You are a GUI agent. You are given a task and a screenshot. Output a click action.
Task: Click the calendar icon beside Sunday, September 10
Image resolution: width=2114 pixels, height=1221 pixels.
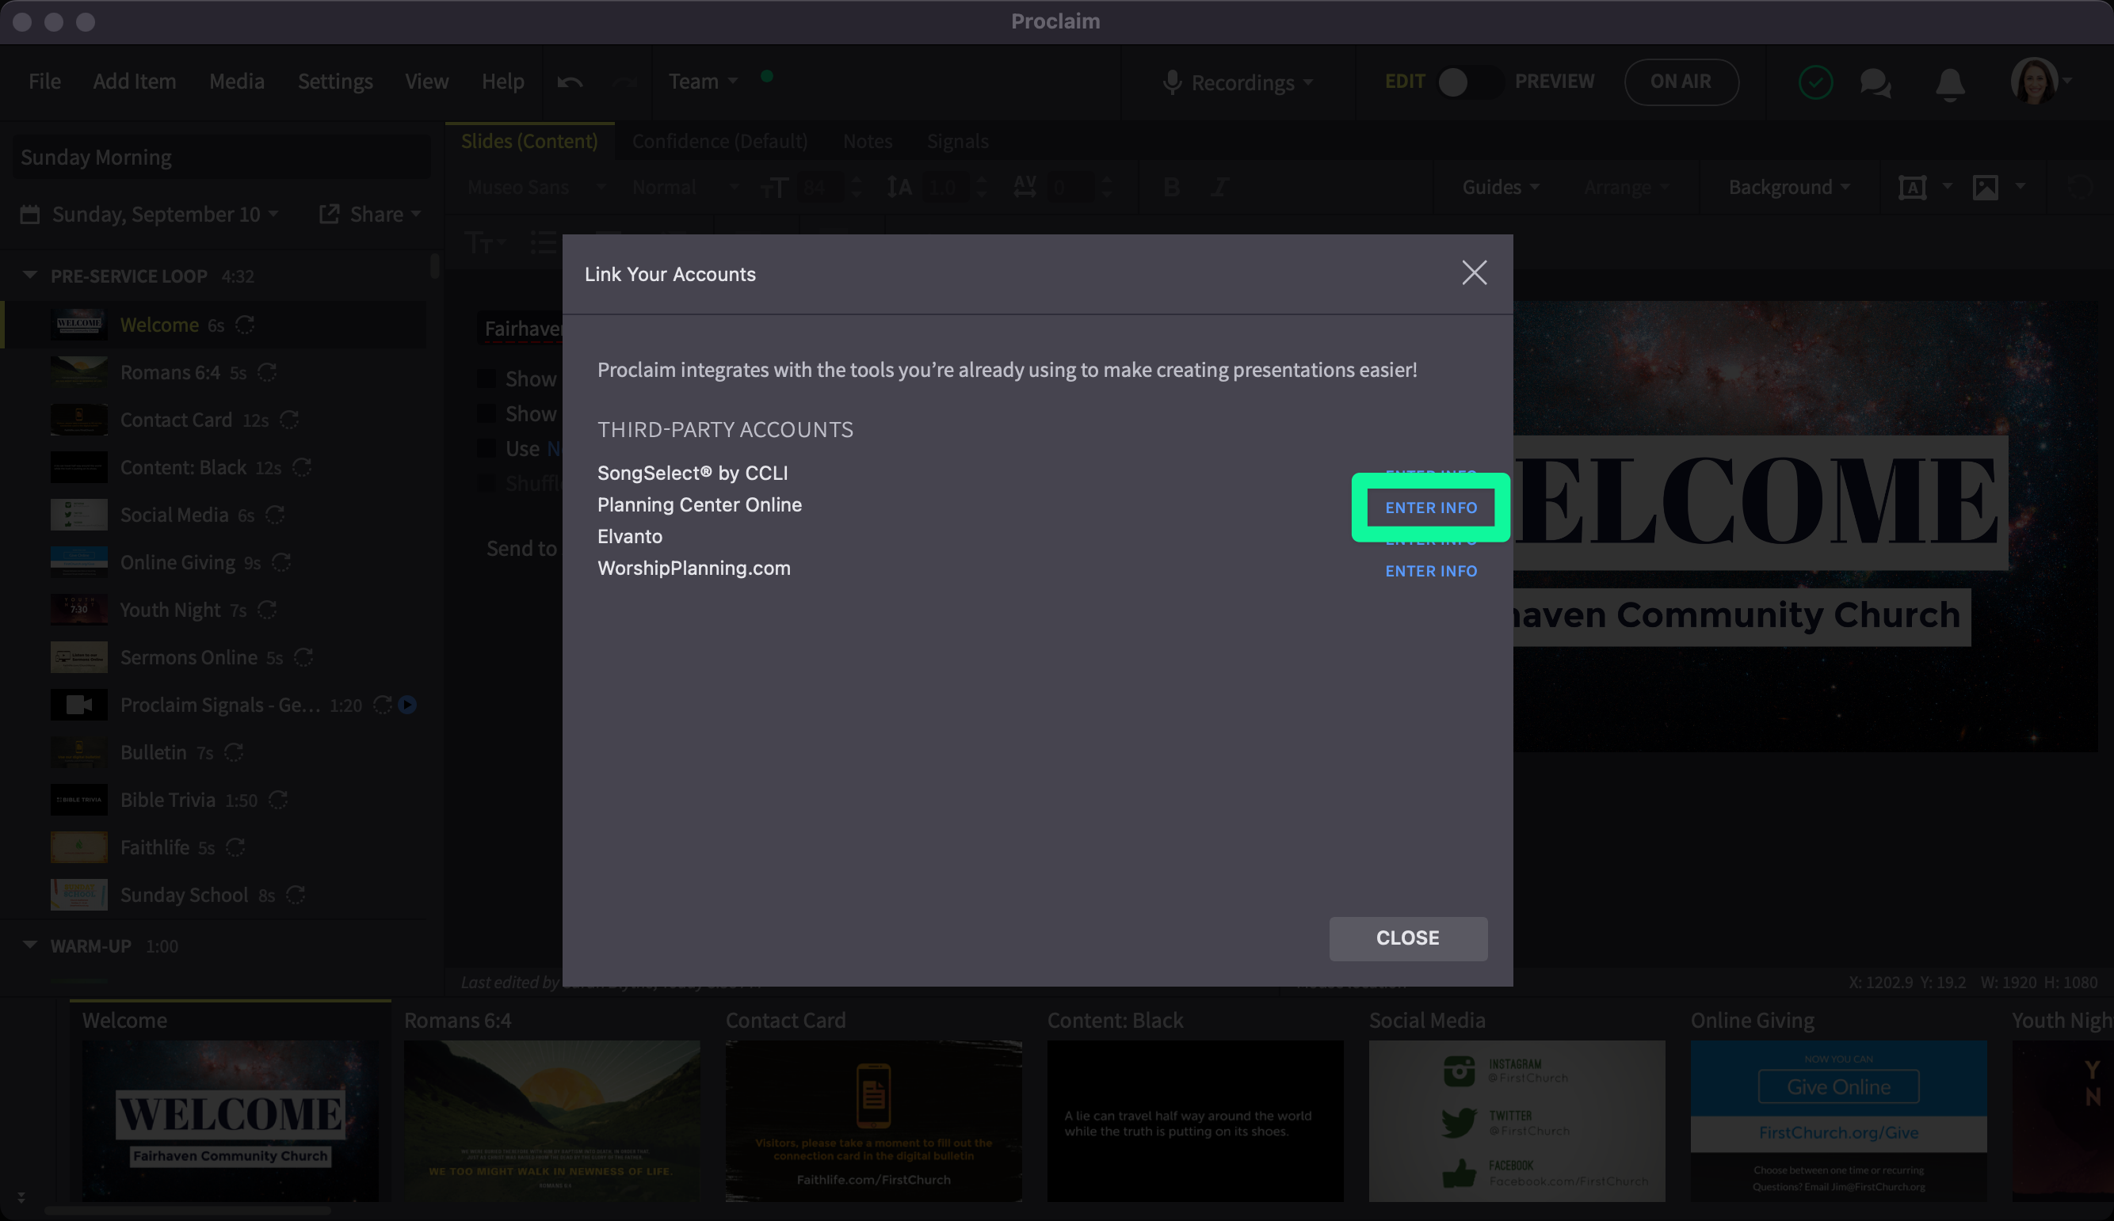[x=30, y=215]
